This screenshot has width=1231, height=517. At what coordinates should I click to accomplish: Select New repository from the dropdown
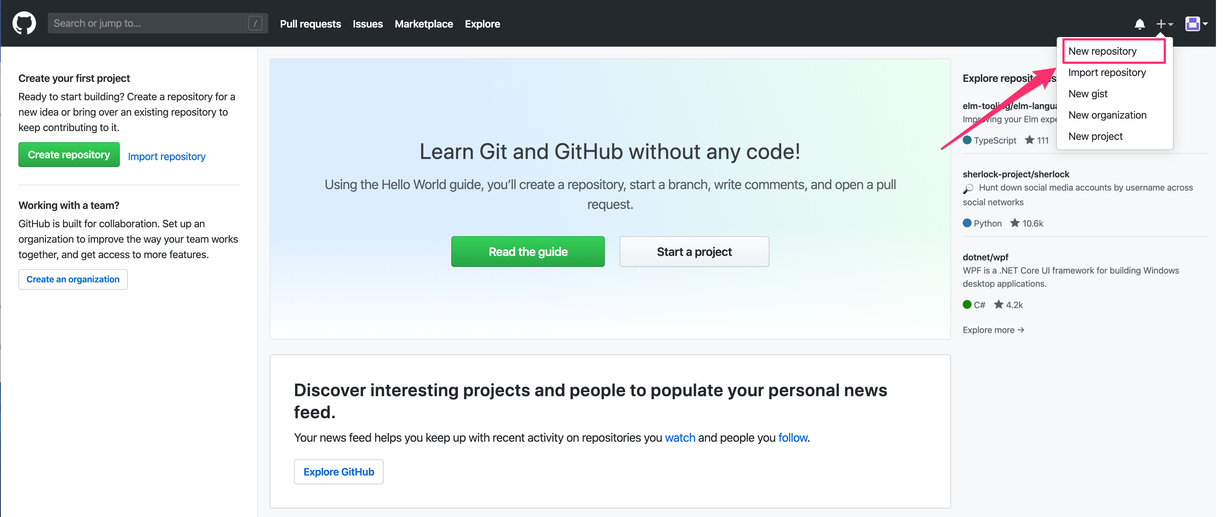point(1114,51)
